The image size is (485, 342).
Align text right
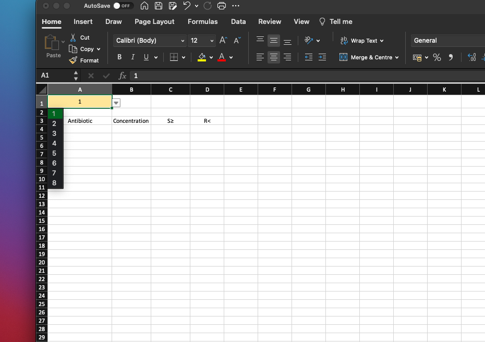pyautogui.click(x=287, y=57)
